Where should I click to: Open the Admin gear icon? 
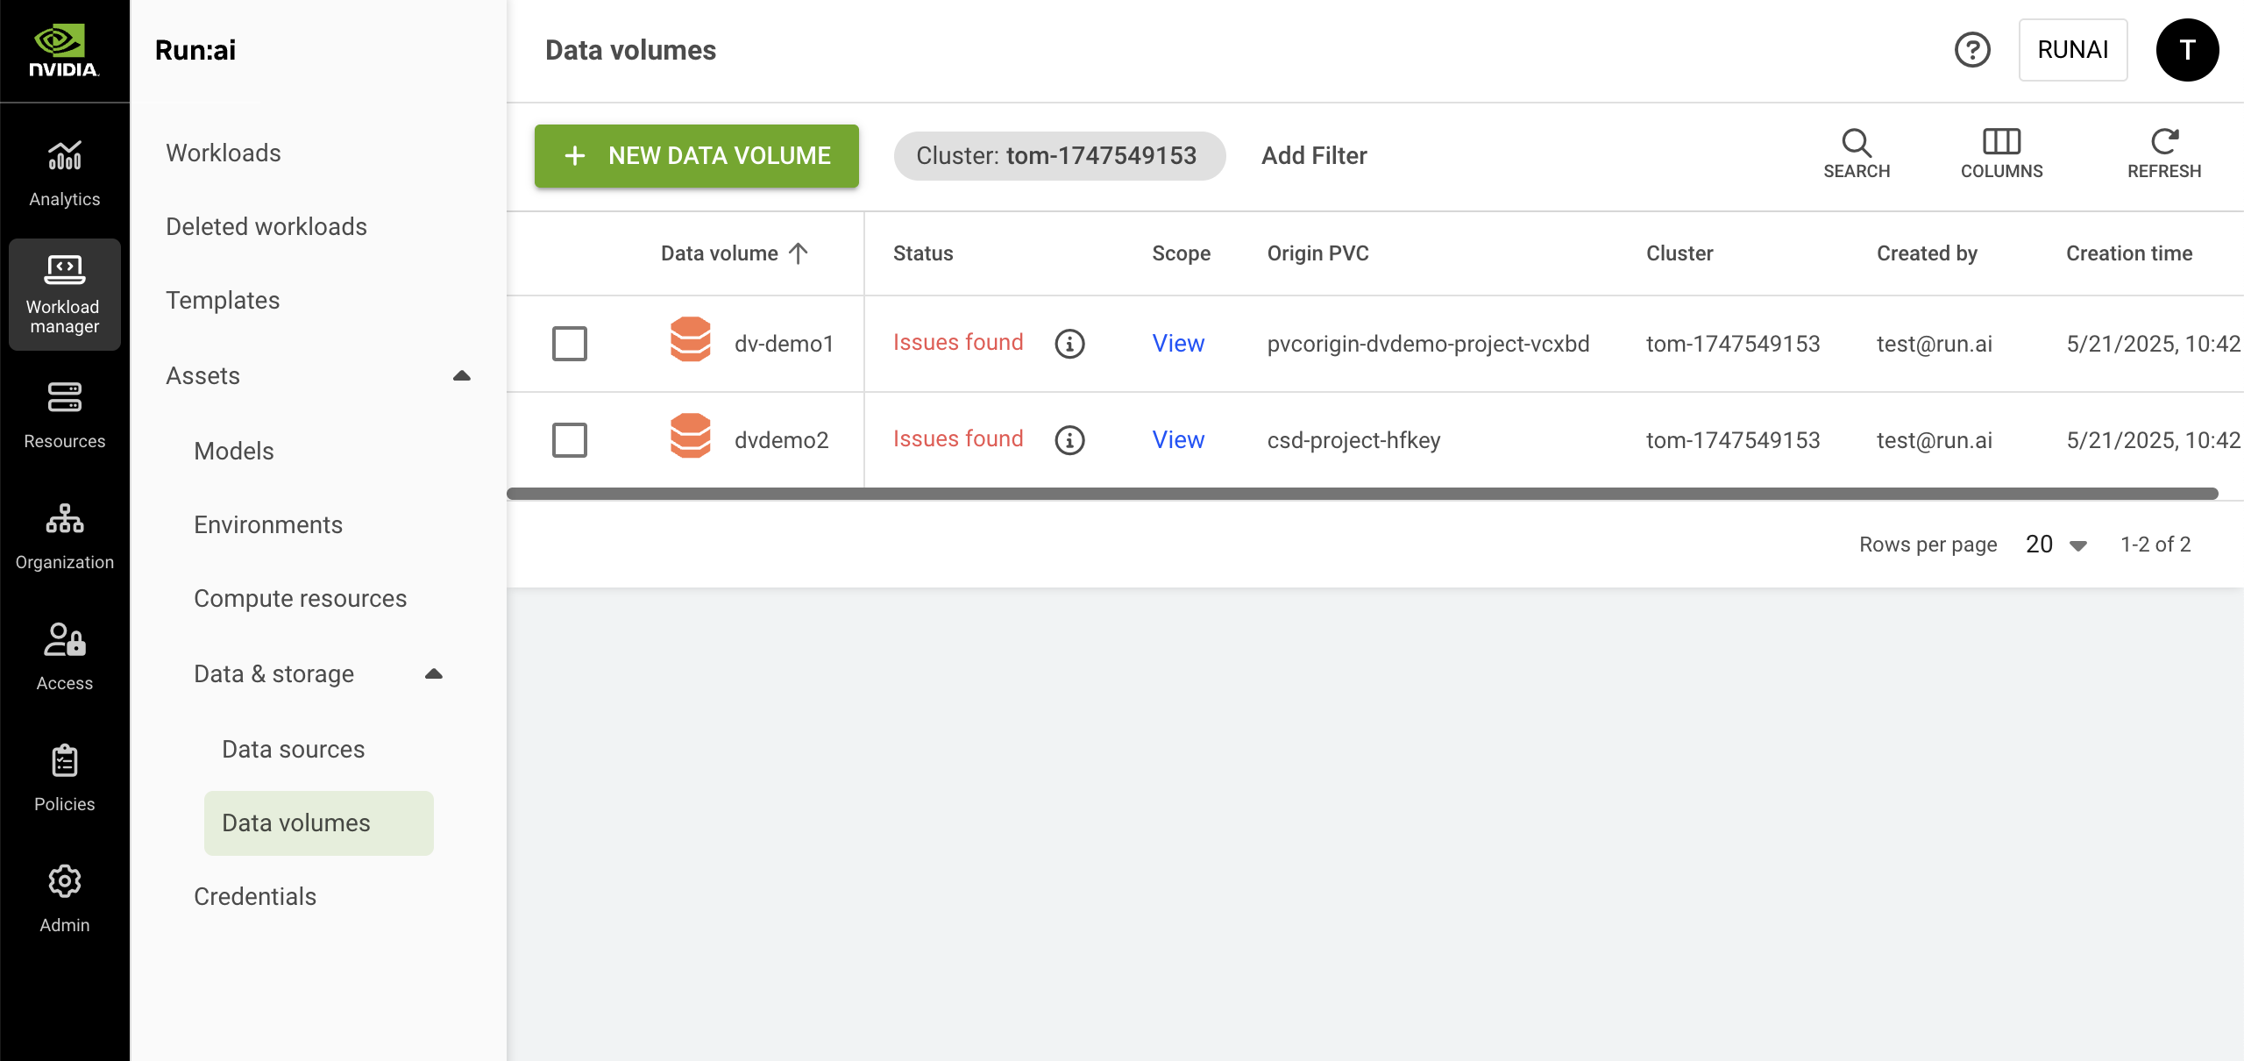(x=64, y=882)
